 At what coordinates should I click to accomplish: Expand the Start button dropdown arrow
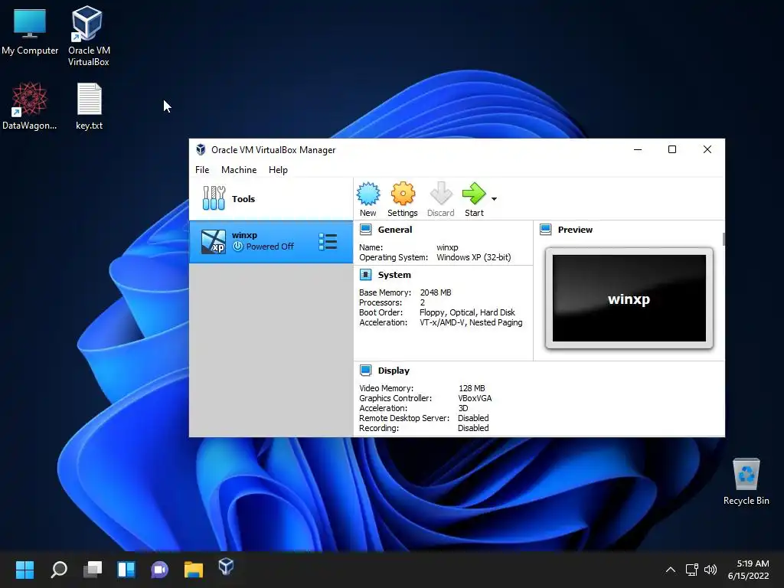pyautogui.click(x=494, y=199)
